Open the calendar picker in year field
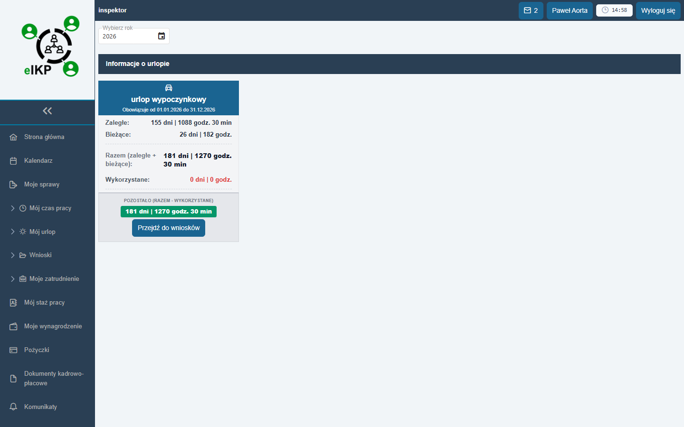The height and width of the screenshot is (427, 684). (161, 36)
